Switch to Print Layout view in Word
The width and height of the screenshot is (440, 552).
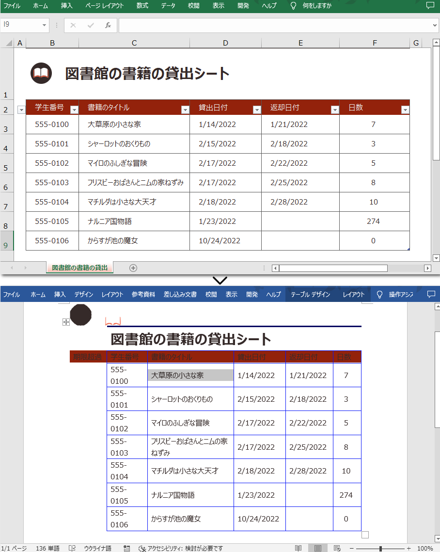(x=318, y=548)
